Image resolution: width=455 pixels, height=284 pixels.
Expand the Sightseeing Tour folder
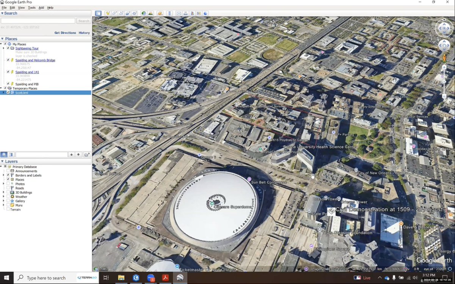4,48
